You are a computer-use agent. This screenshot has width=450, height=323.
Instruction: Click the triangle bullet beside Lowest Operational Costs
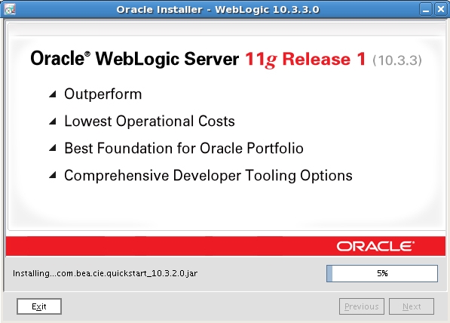coord(53,121)
